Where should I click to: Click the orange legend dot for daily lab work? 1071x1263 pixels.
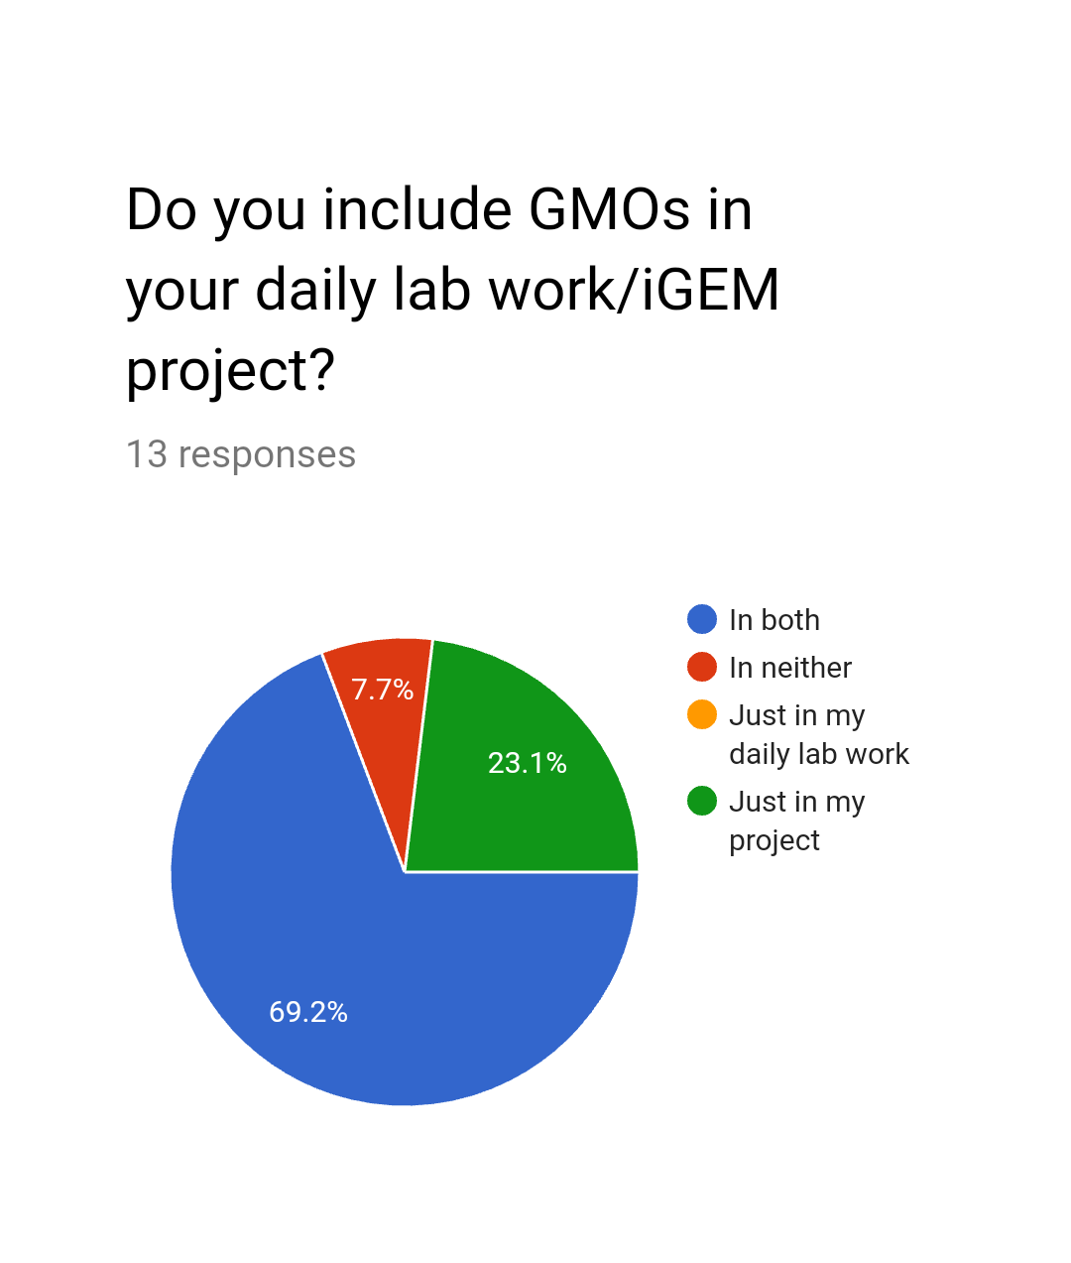pos(702,714)
